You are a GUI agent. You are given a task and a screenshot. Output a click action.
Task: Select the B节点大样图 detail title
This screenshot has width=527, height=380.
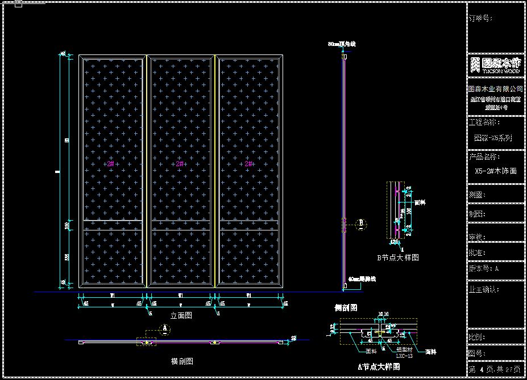398,257
